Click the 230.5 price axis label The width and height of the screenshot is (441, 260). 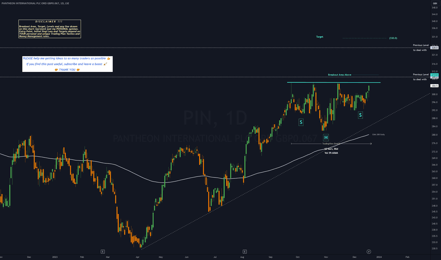(x=434, y=248)
